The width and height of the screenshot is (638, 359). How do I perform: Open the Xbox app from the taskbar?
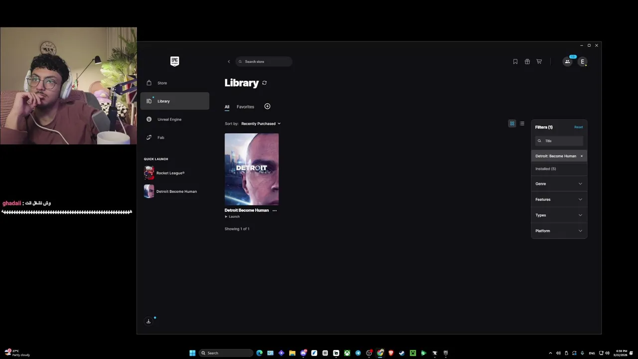(x=347, y=353)
